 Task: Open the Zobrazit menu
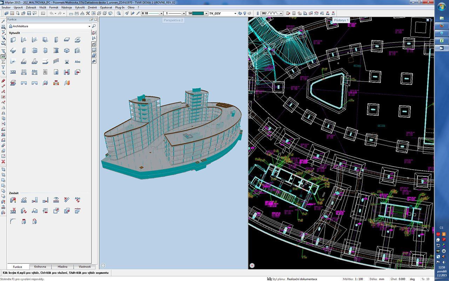click(31, 7)
